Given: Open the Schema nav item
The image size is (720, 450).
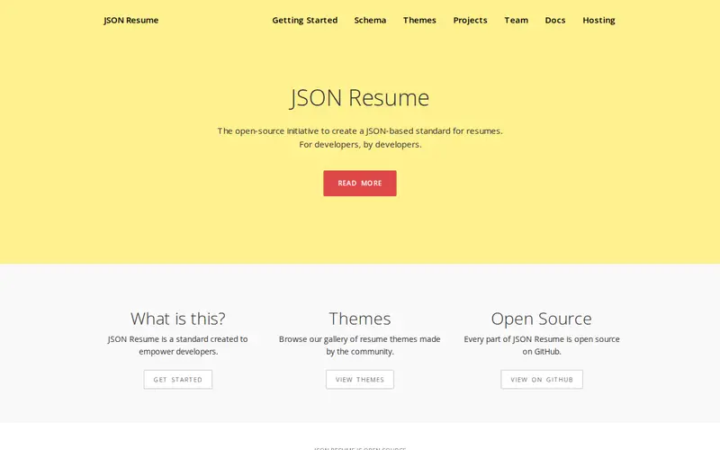Looking at the screenshot, I should 370,20.
